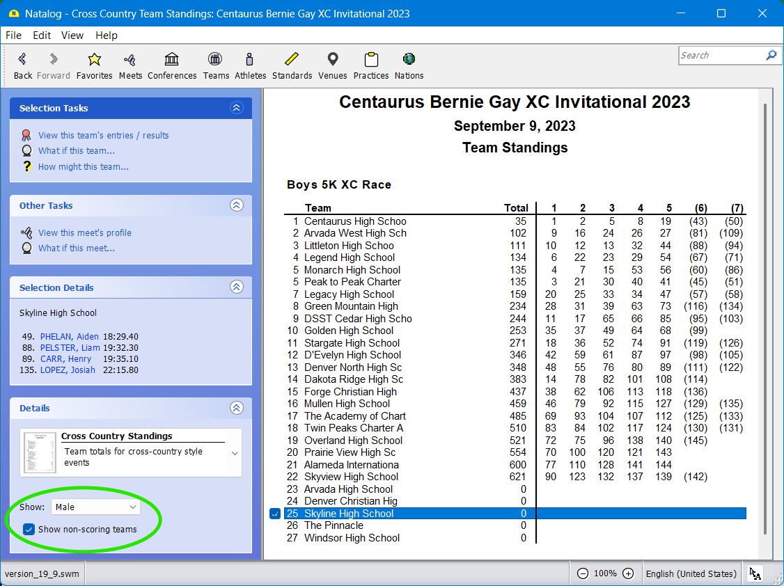Open the Edit menu
784x586 pixels.
click(x=42, y=35)
